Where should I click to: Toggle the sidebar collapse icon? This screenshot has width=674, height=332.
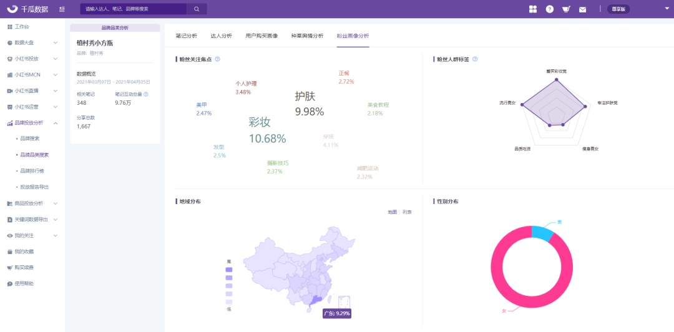click(62, 9)
